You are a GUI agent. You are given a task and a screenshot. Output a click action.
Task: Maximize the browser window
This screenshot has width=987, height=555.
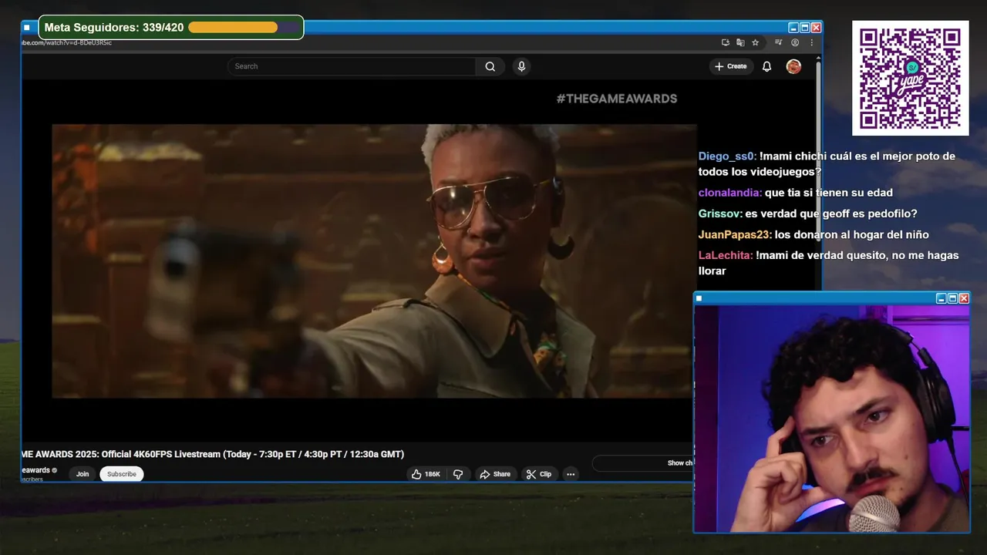pyautogui.click(x=805, y=27)
